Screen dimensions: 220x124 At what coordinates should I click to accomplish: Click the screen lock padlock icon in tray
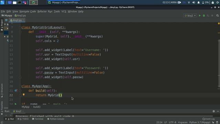pyautogui.click(x=213, y=2)
